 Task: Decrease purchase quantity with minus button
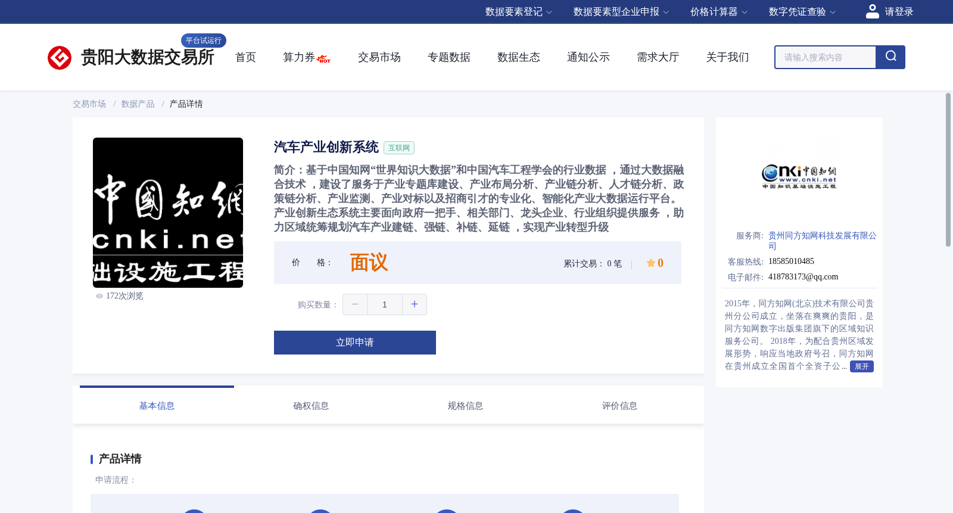[355, 304]
